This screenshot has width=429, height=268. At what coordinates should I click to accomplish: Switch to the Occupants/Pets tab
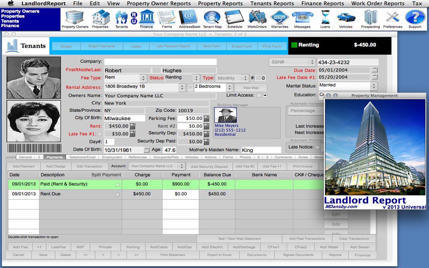pos(166,157)
